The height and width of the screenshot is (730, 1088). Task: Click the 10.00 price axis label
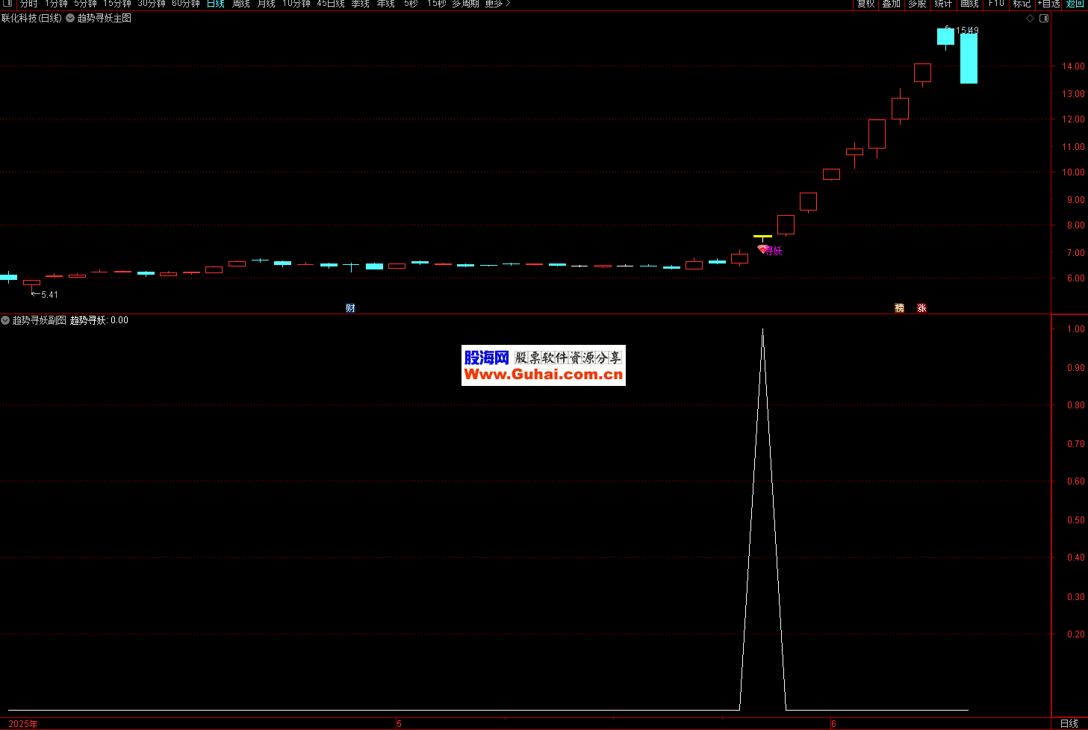tap(1074, 172)
